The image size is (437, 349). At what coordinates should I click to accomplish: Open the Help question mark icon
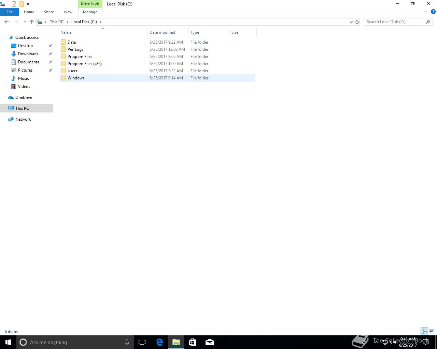click(x=433, y=12)
